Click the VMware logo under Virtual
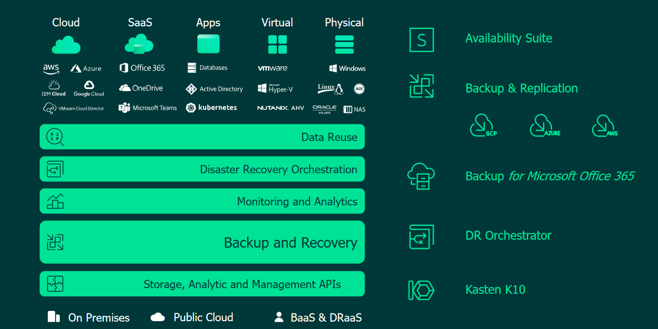The image size is (658, 329). click(x=273, y=68)
